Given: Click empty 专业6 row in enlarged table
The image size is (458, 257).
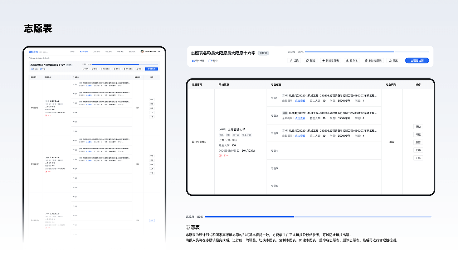Looking at the screenshot, I should 324,186.
